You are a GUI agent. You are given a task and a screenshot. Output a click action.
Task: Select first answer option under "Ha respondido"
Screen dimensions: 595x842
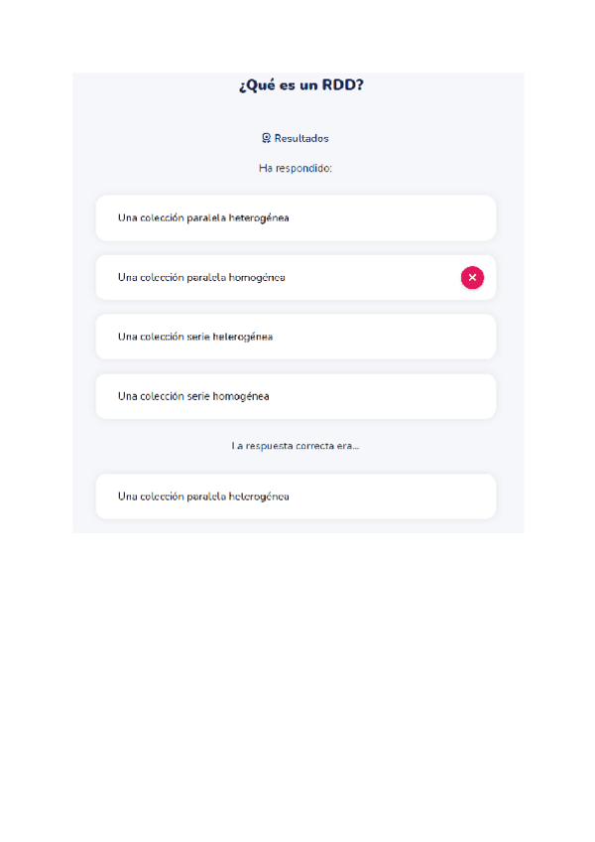[296, 217]
